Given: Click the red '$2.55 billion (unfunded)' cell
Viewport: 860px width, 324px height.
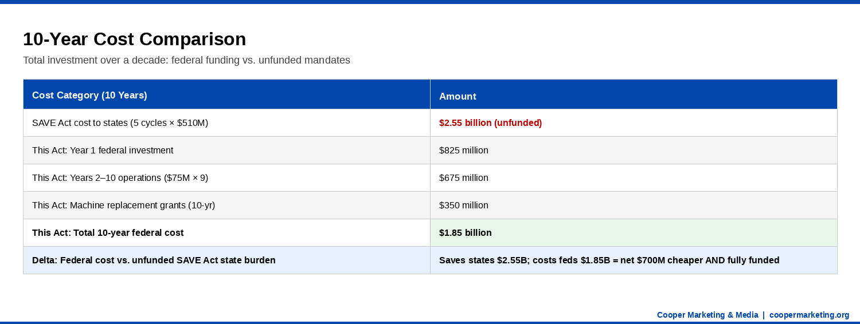Looking at the screenshot, I should click(x=634, y=123).
